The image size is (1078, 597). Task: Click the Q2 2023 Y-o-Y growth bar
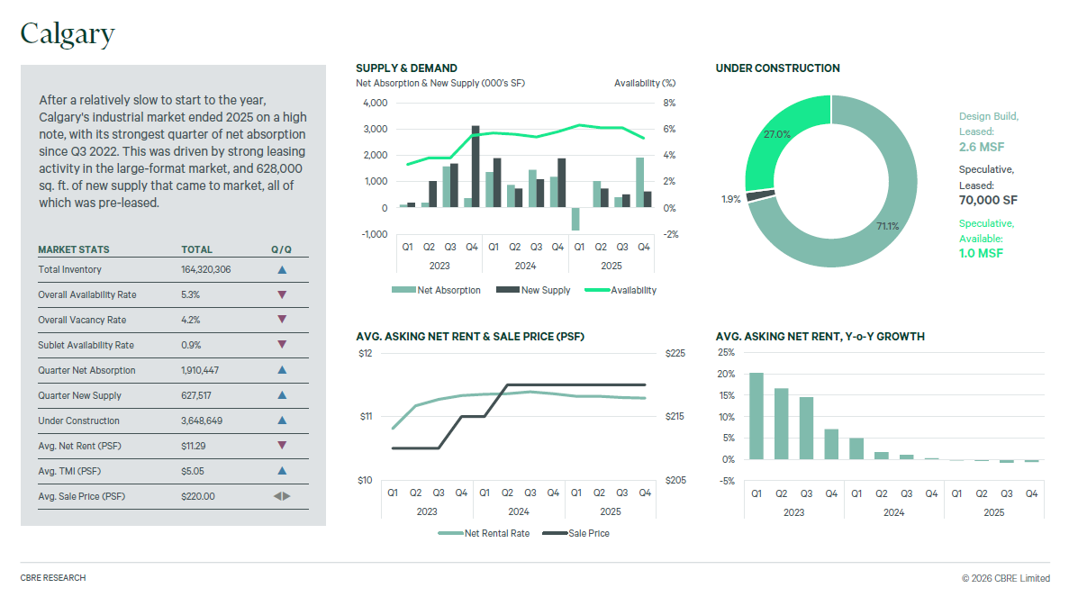(782, 424)
